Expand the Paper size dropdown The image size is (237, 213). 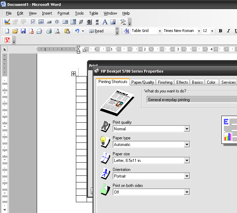pos(187,161)
